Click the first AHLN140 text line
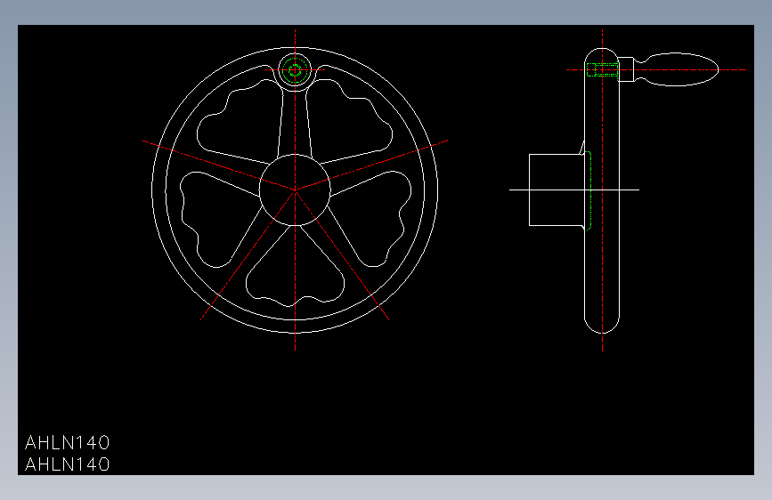This screenshot has height=500, width=772. 67,442
